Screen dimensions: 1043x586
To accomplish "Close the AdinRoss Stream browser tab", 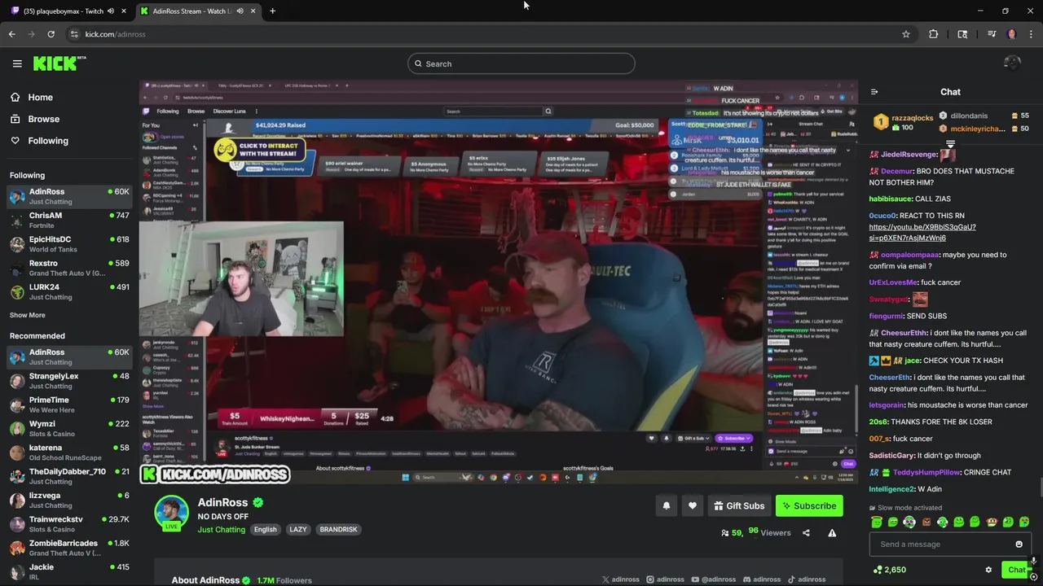I will (x=253, y=11).
